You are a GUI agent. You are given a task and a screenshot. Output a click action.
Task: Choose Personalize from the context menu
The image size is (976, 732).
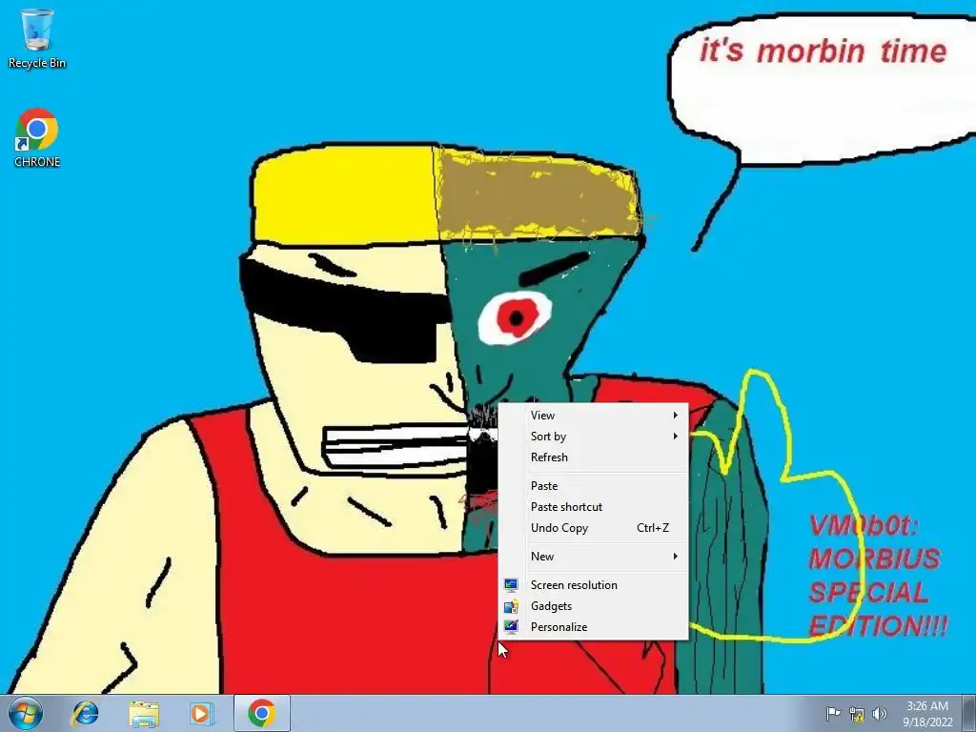[x=593, y=627]
